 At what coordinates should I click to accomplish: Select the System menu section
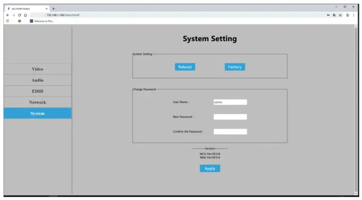38,113
